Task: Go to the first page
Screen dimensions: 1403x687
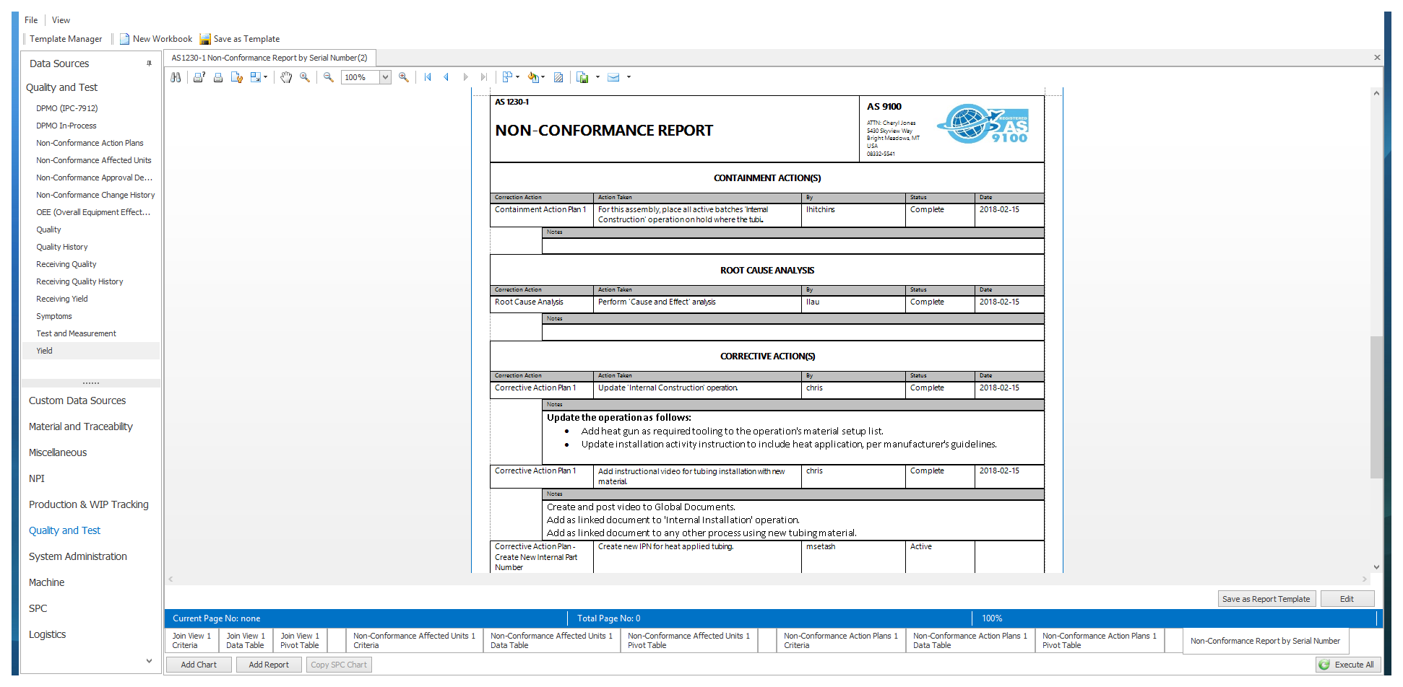Action: pyautogui.click(x=428, y=77)
